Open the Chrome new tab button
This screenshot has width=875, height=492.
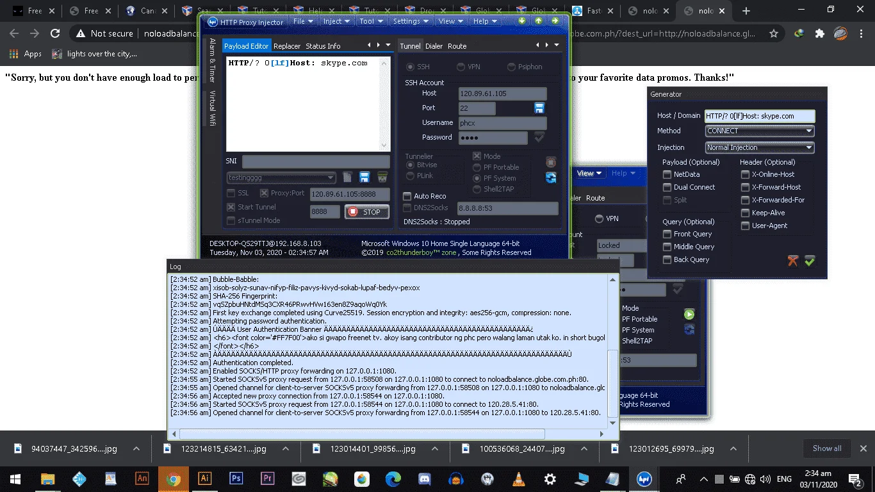[x=746, y=11]
